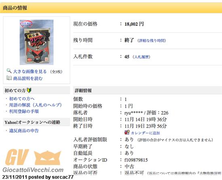The width and height of the screenshot is (222, 180).
Task: Open 初めての方へ link
Action: pyautogui.click(x=22, y=98)
